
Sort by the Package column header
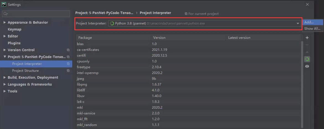point(113,38)
